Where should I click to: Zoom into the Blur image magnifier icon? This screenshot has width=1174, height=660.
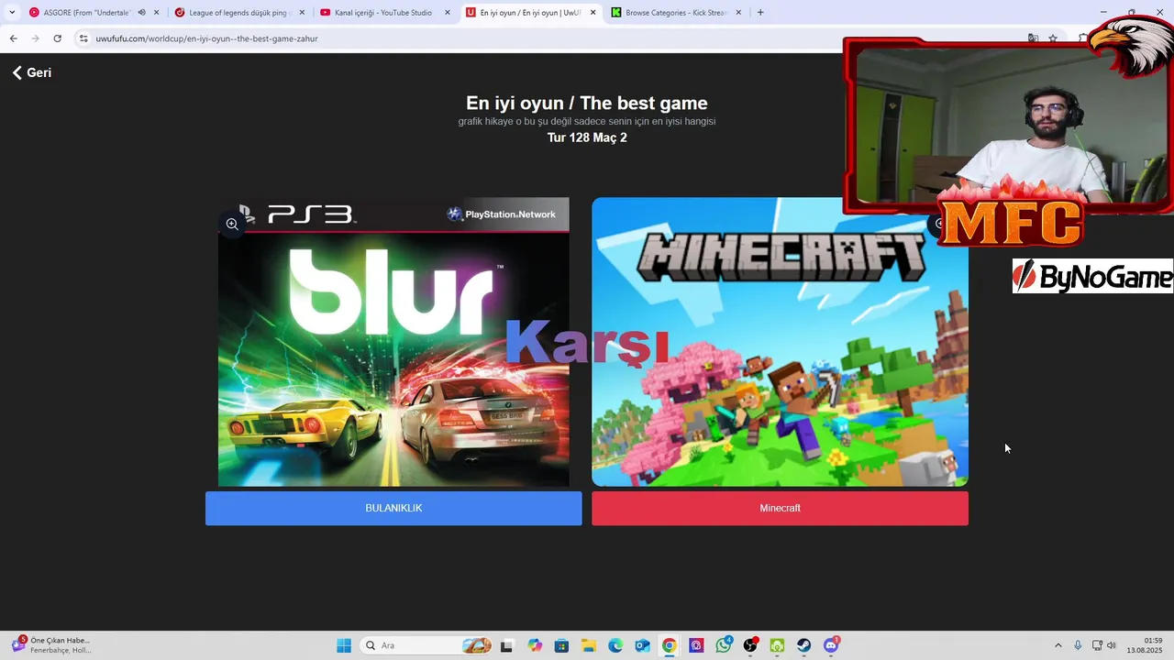click(x=232, y=224)
